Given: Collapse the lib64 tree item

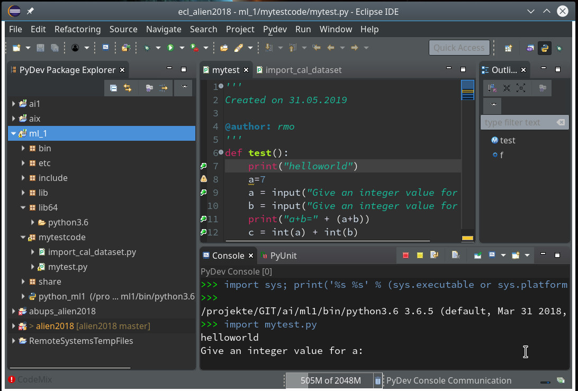Looking at the screenshot, I should pyautogui.click(x=22, y=207).
